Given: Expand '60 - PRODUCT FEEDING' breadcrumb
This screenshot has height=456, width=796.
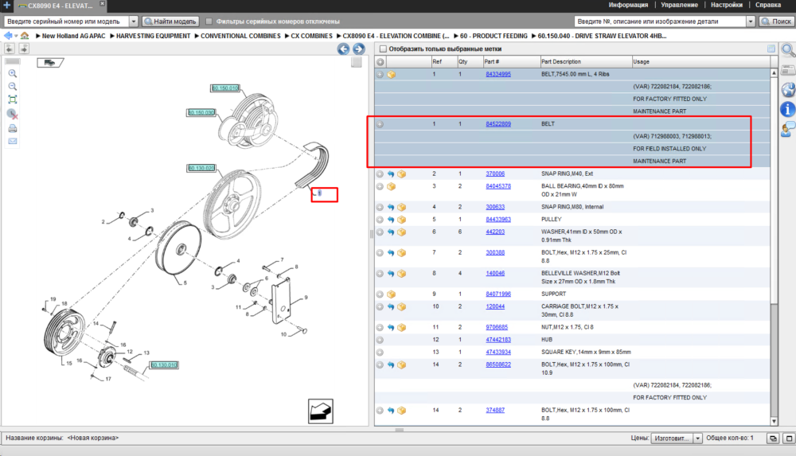Looking at the screenshot, I should (456, 36).
